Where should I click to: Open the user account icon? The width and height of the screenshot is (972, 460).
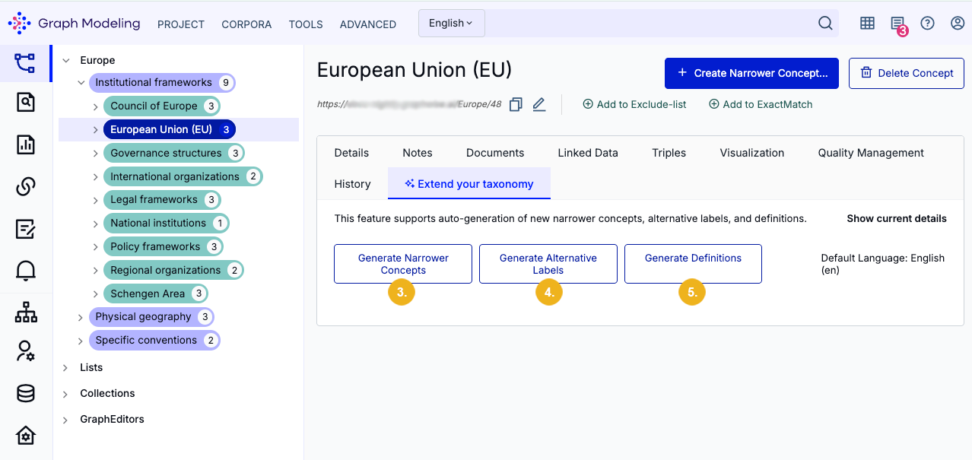pos(958,24)
